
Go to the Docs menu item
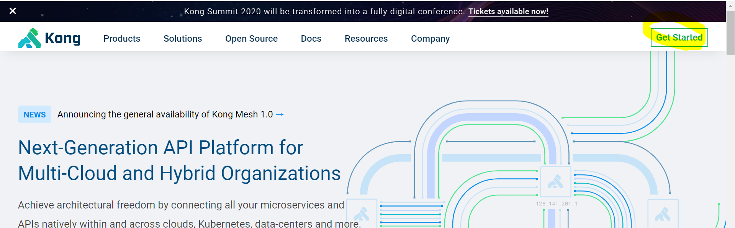point(311,39)
